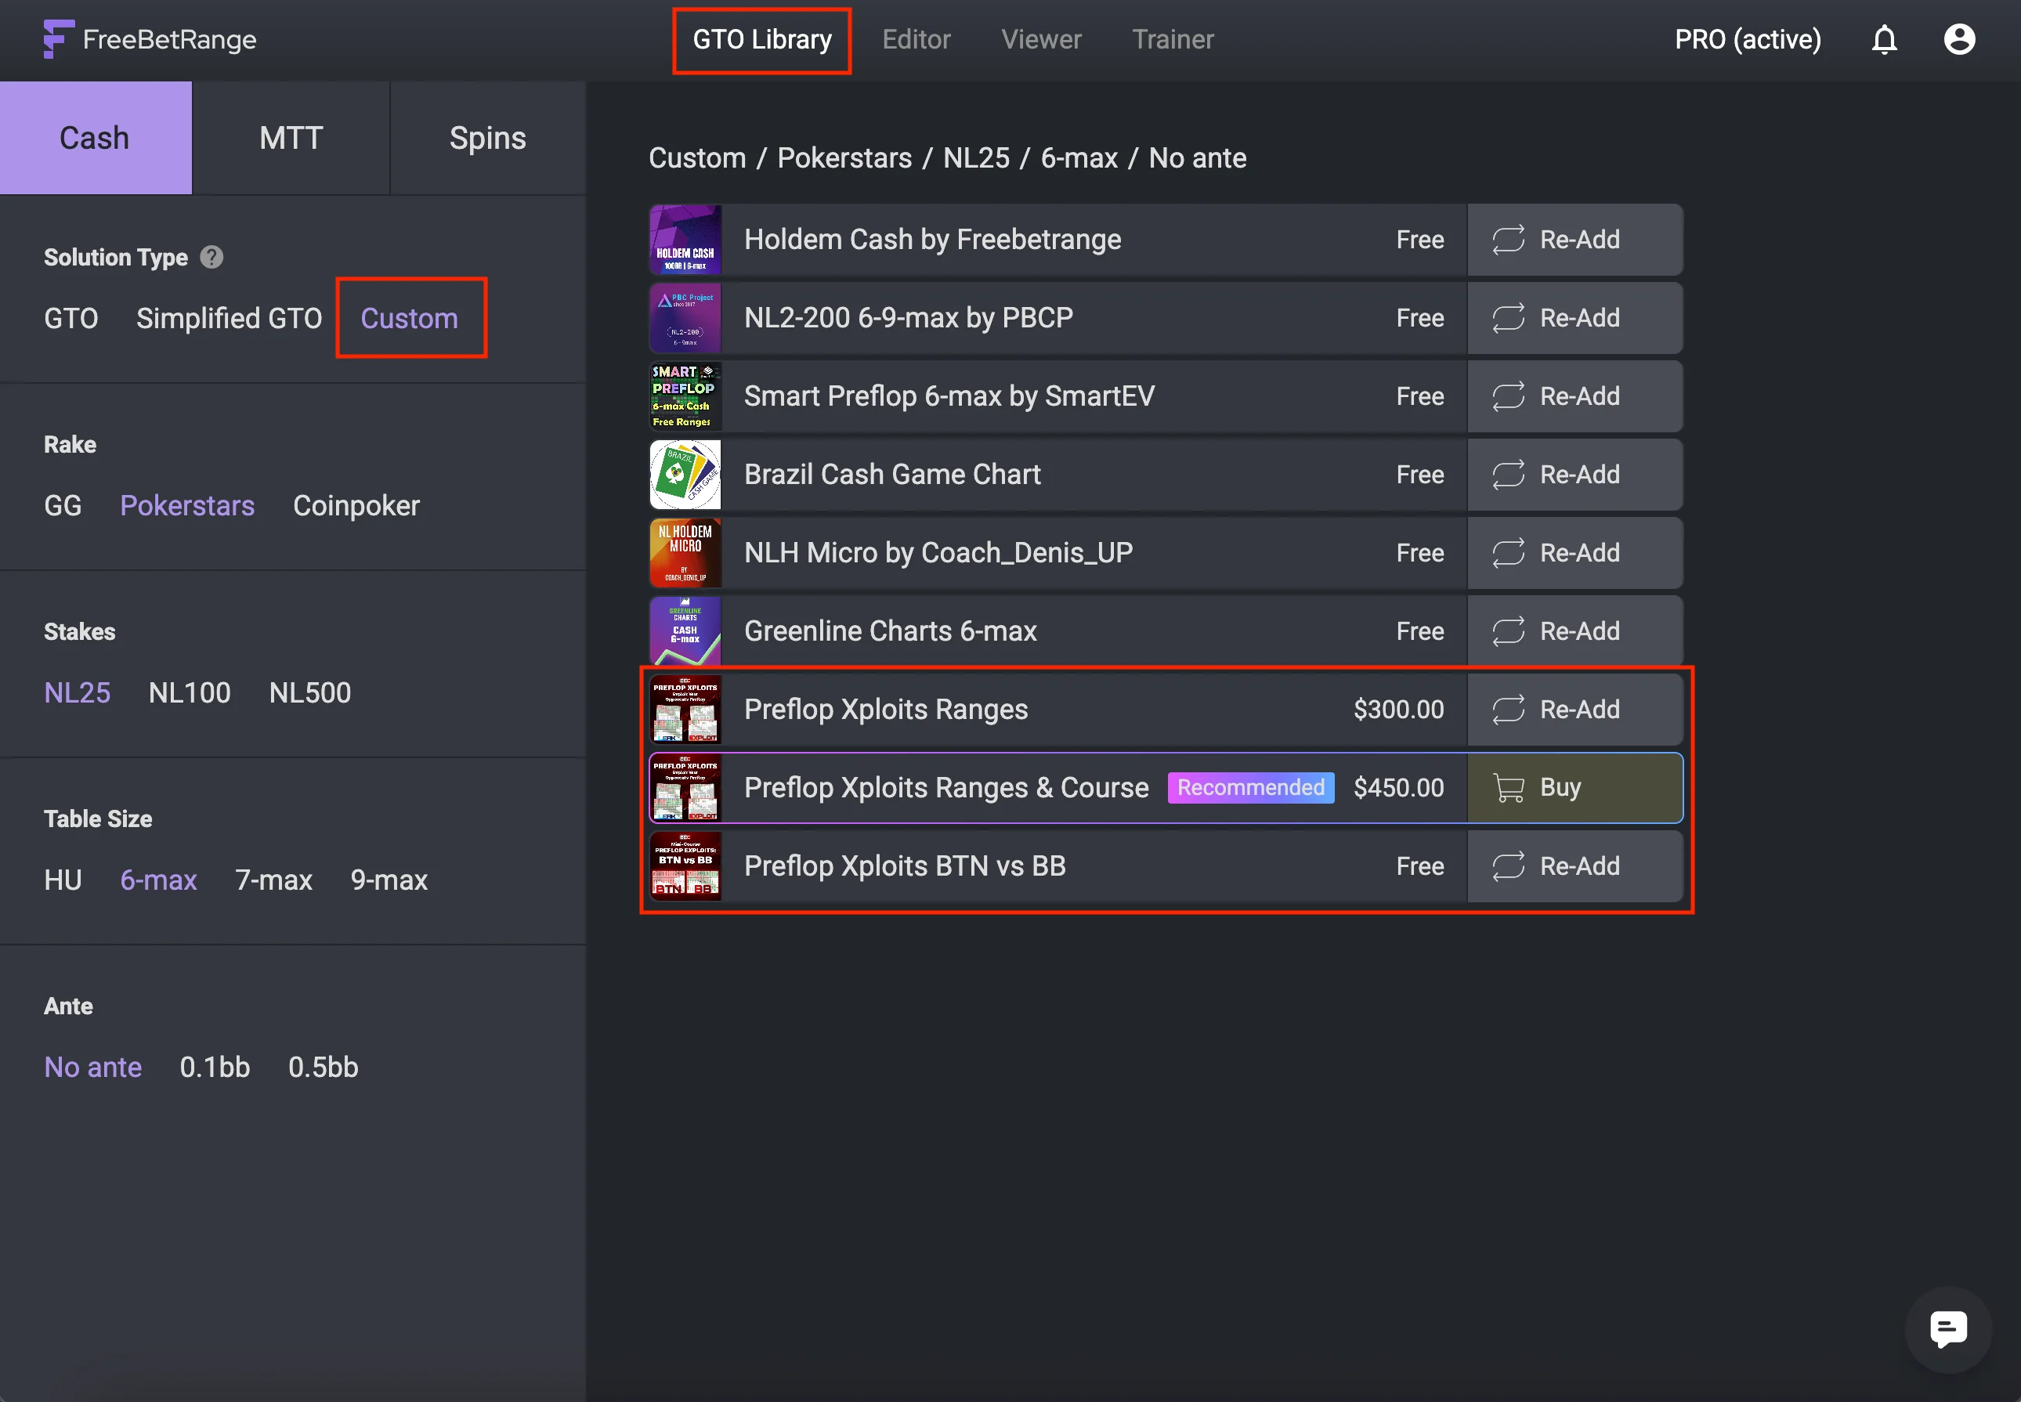Image resolution: width=2021 pixels, height=1402 pixels.
Task: Click the NL2-200 6-9-max by PBCP thumbnail
Action: pos(685,318)
